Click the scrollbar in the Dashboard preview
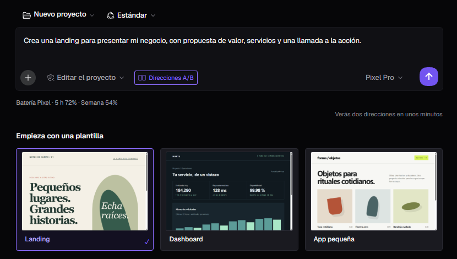457x259 pixels. tap(291, 174)
